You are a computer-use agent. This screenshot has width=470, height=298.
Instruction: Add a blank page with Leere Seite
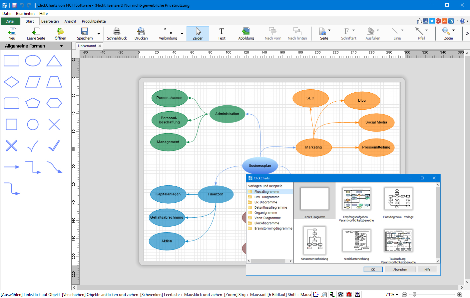point(36,34)
